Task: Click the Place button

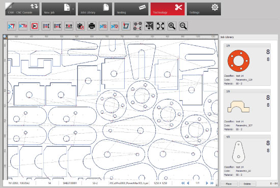Action: click(229, 184)
